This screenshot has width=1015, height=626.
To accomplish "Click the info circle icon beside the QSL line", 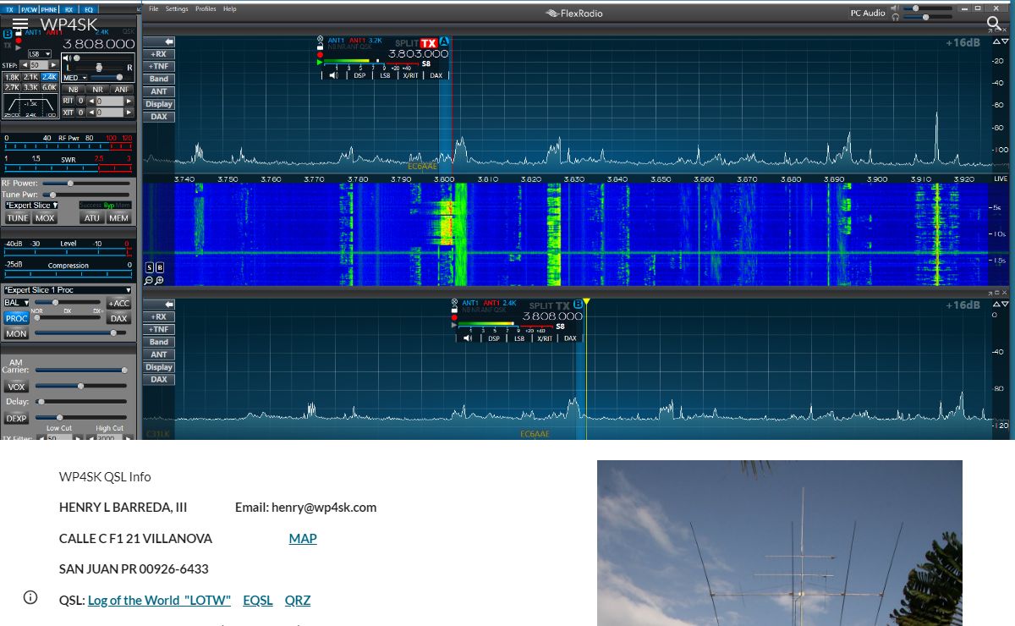I will click(30, 597).
